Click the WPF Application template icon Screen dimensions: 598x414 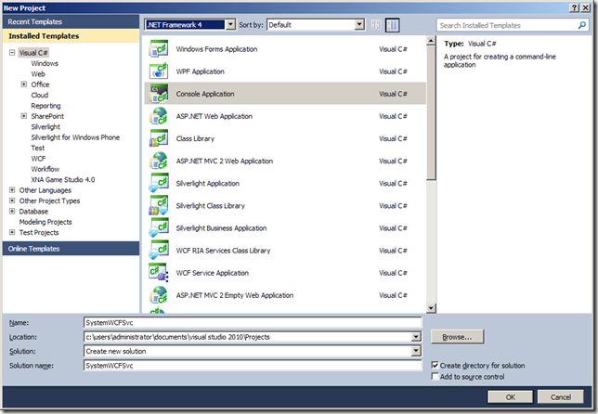pyautogui.click(x=159, y=71)
